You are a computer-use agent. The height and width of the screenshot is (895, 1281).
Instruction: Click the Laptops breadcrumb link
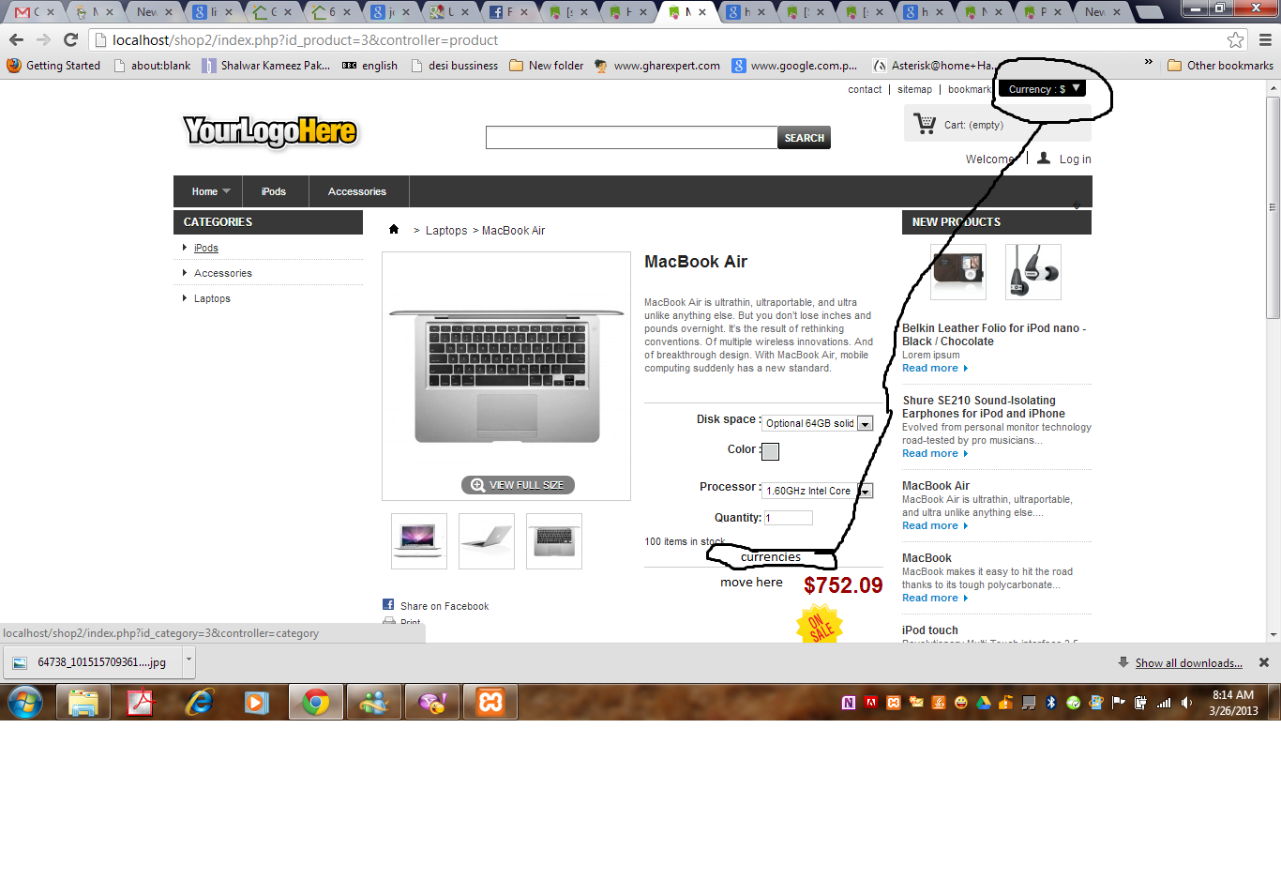(446, 231)
